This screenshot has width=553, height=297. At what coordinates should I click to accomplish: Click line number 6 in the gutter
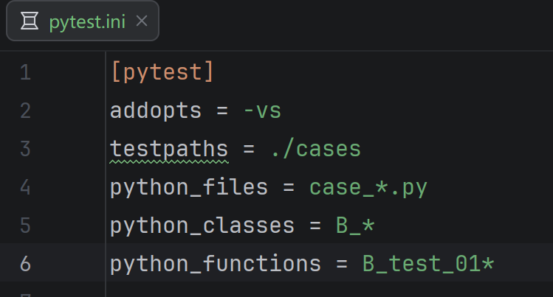pyautogui.click(x=25, y=264)
